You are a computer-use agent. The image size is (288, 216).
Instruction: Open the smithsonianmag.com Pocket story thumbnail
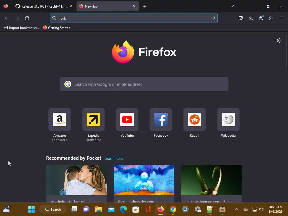click(211, 180)
